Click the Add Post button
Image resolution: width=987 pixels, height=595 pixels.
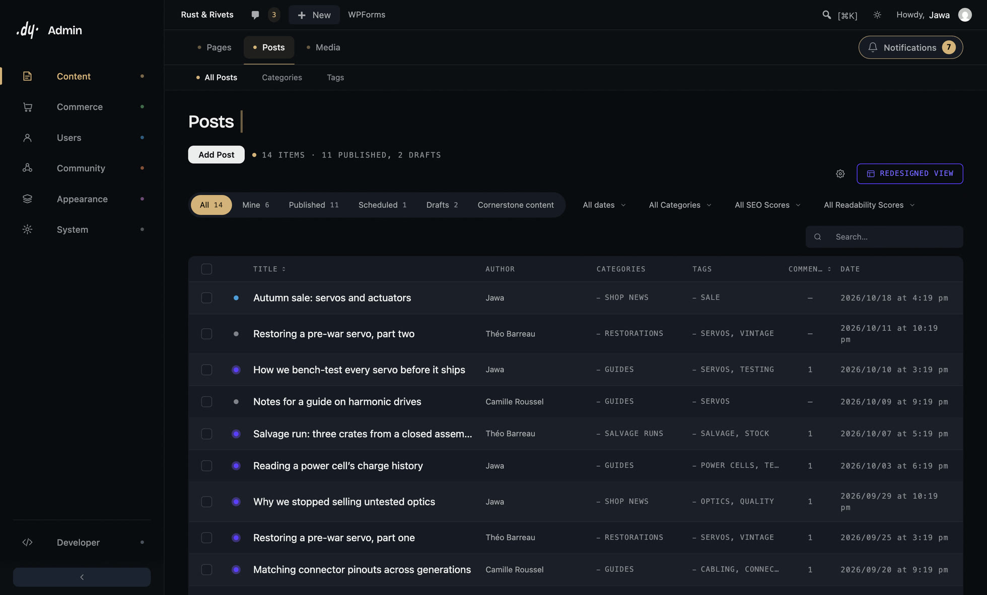[216, 155]
